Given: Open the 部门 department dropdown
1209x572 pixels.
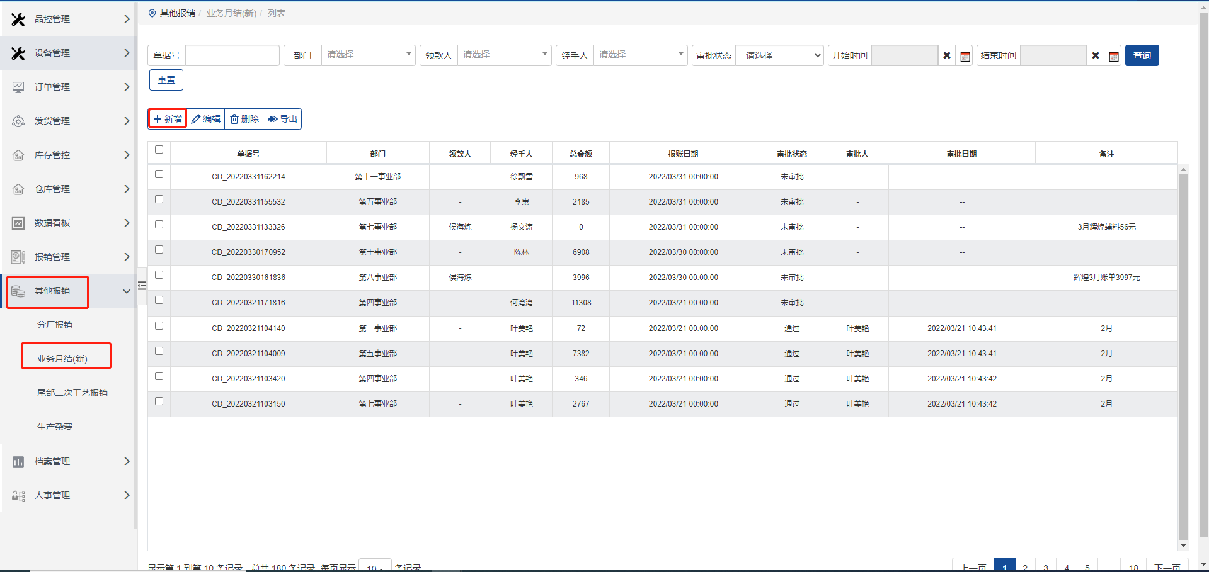Looking at the screenshot, I should tap(368, 55).
